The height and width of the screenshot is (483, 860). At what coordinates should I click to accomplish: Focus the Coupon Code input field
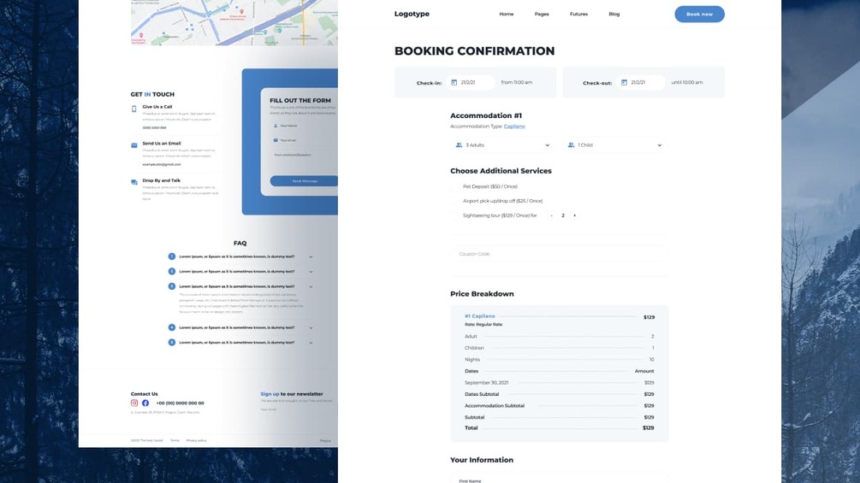coord(560,254)
